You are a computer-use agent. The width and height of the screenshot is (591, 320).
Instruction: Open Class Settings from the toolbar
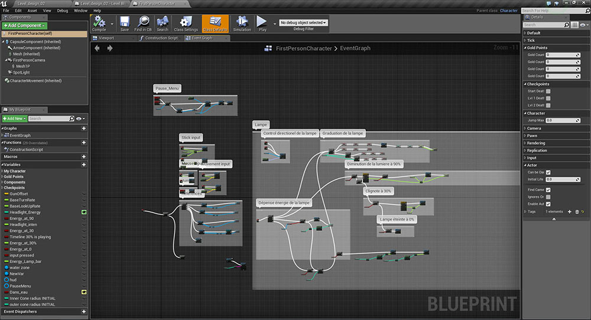(186, 22)
